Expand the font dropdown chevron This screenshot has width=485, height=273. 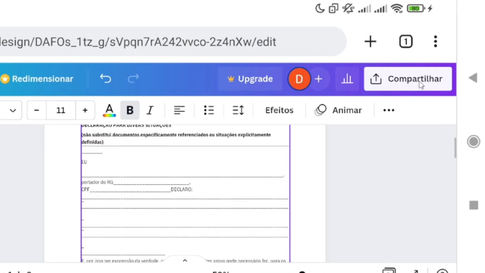coord(13,110)
